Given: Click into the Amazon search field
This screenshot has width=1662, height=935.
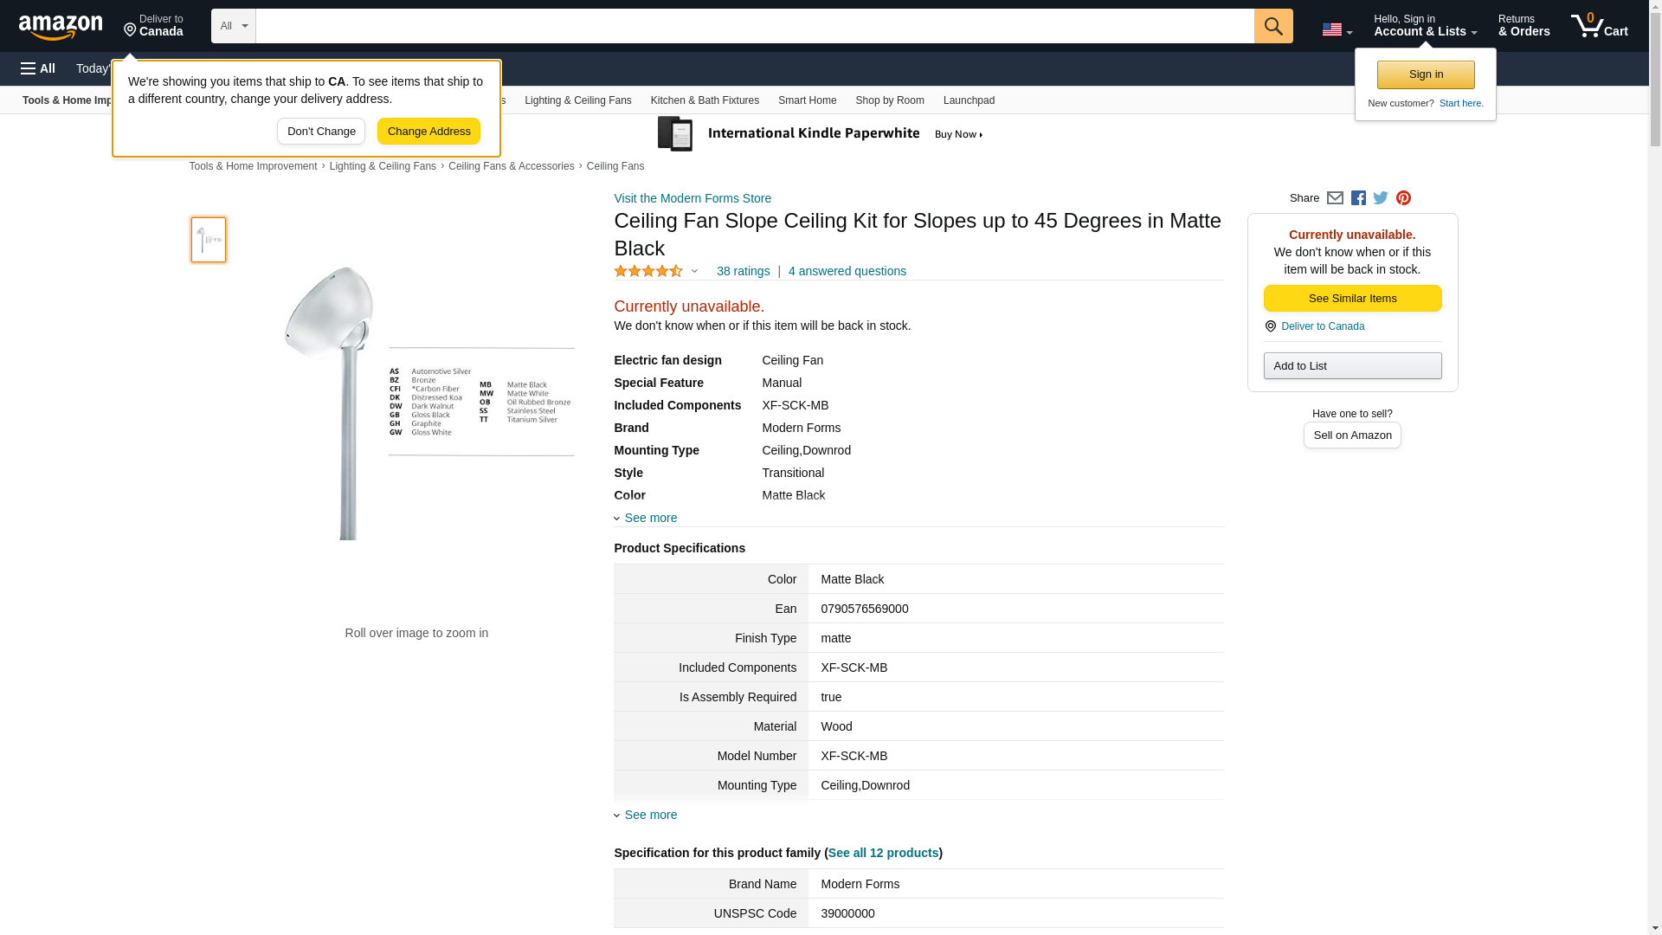Looking at the screenshot, I should (753, 26).
